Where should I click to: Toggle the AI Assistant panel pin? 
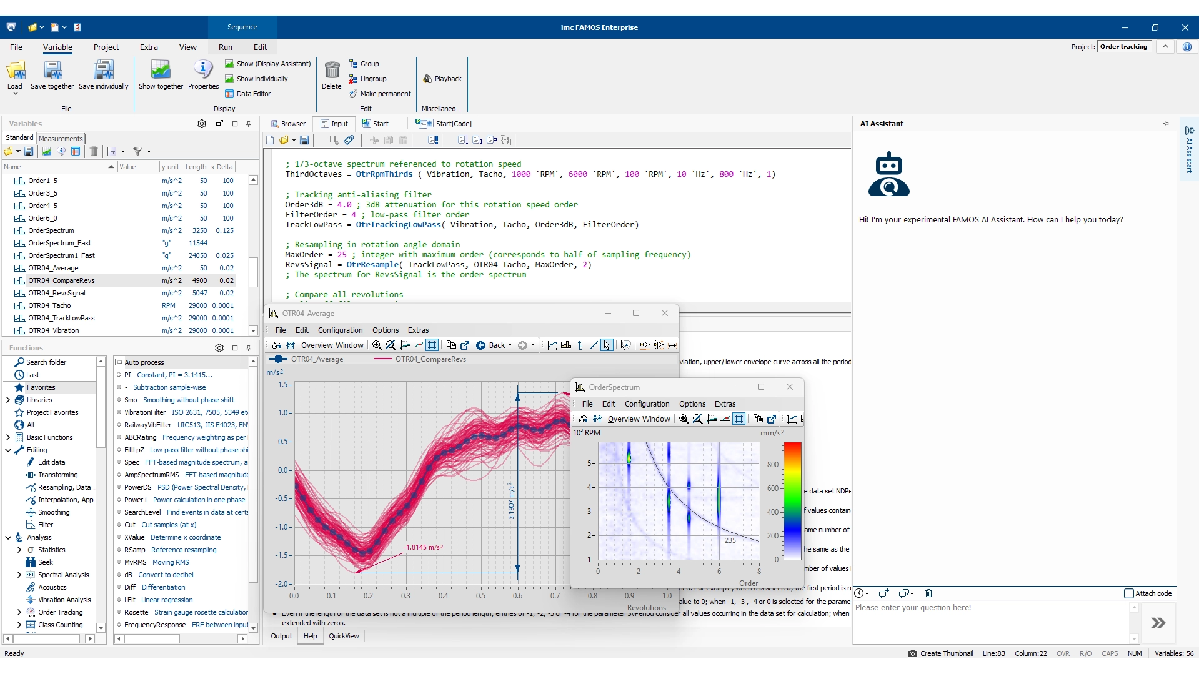(1166, 124)
